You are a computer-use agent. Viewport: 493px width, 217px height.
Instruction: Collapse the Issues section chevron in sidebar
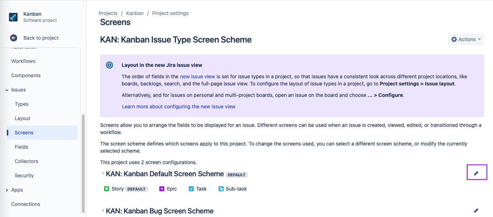(x=7, y=90)
